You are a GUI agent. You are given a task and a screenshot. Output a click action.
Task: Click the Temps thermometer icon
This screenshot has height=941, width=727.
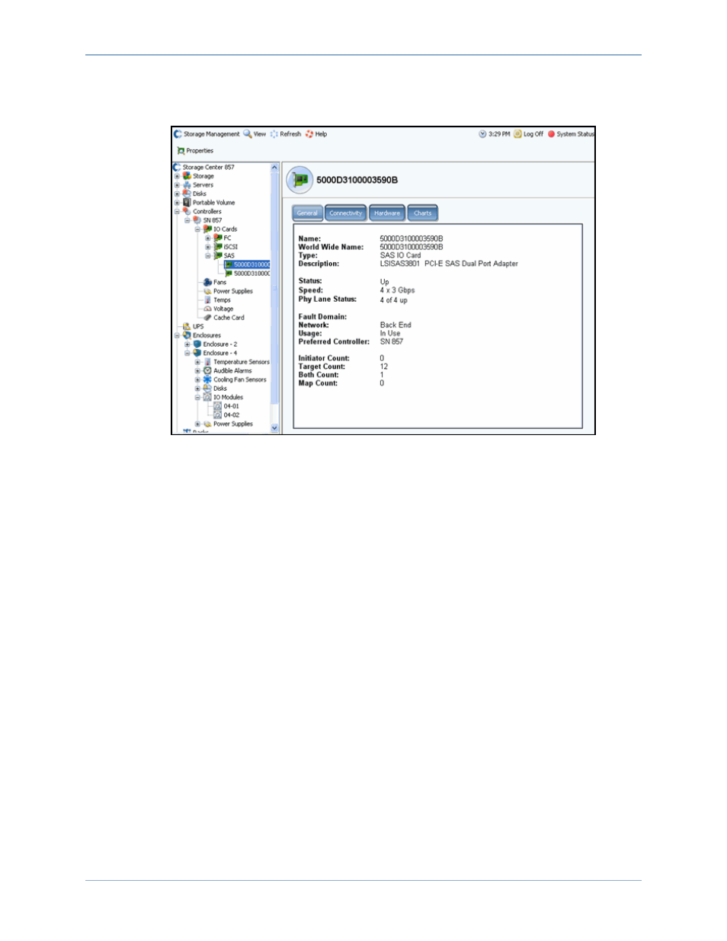pos(207,300)
